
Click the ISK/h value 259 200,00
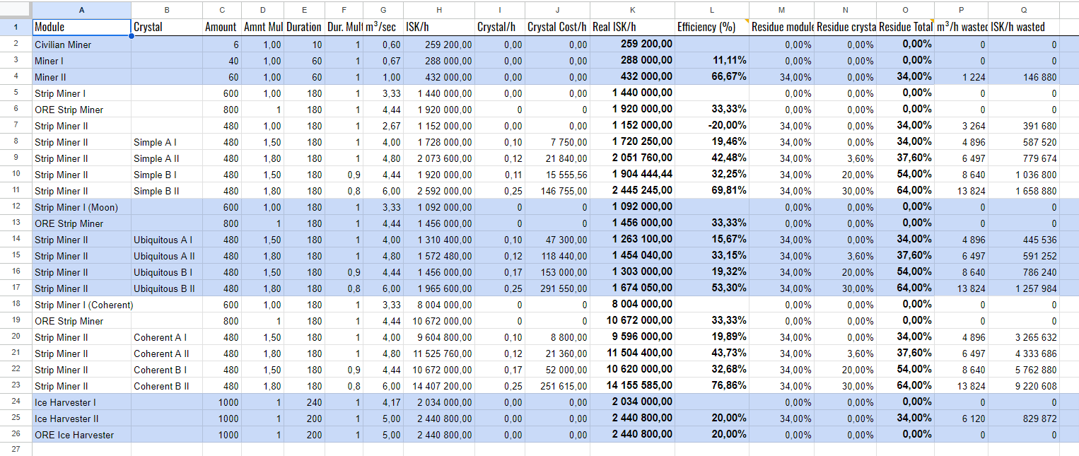click(438, 45)
